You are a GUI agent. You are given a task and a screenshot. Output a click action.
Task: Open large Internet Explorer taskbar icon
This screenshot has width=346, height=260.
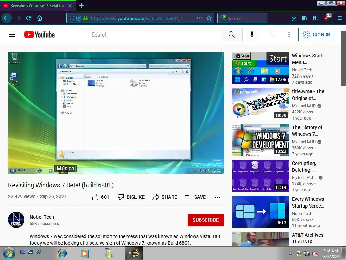(62, 253)
